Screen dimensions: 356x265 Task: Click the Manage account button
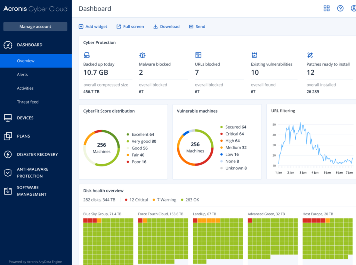[35, 26]
